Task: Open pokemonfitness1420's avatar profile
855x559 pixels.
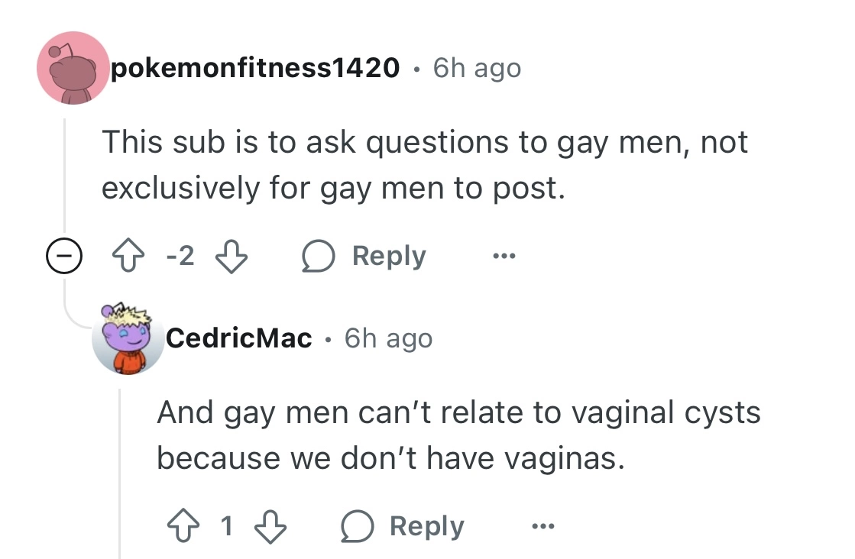Action: 73,68
